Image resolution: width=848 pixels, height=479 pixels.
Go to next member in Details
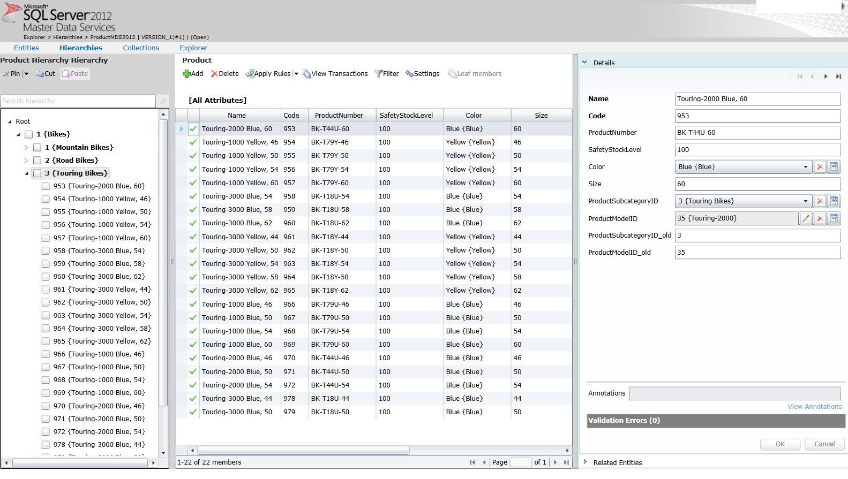(x=826, y=77)
